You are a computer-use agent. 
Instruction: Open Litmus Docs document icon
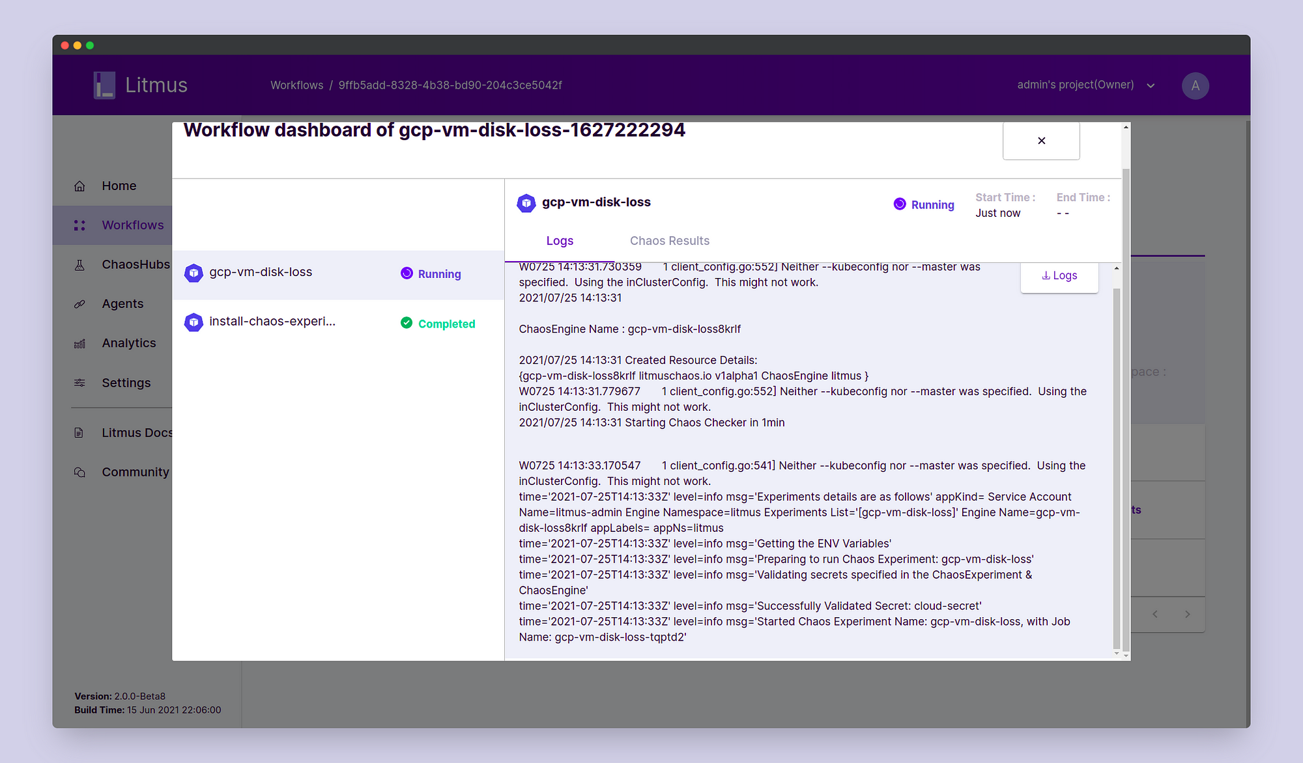point(79,433)
